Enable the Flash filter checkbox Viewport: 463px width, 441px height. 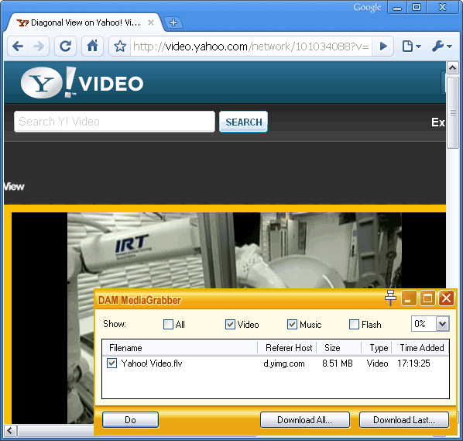point(355,324)
